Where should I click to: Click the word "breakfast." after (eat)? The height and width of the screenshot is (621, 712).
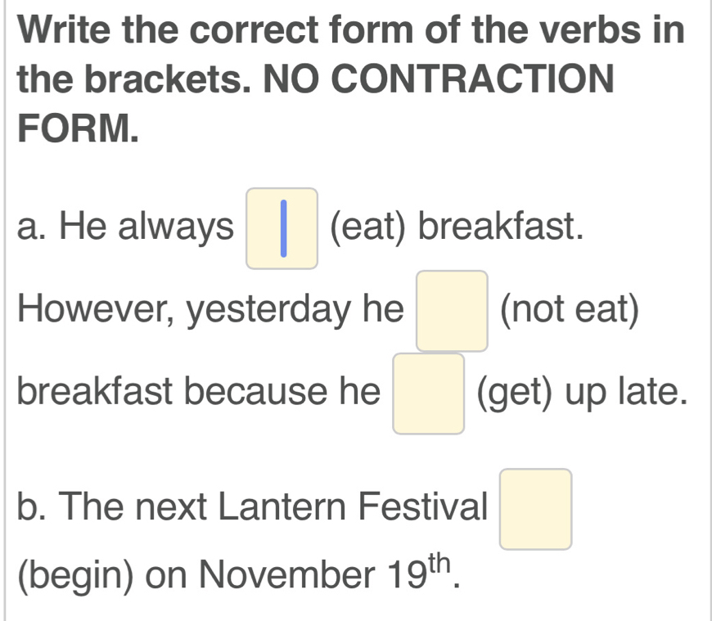pos(502,227)
